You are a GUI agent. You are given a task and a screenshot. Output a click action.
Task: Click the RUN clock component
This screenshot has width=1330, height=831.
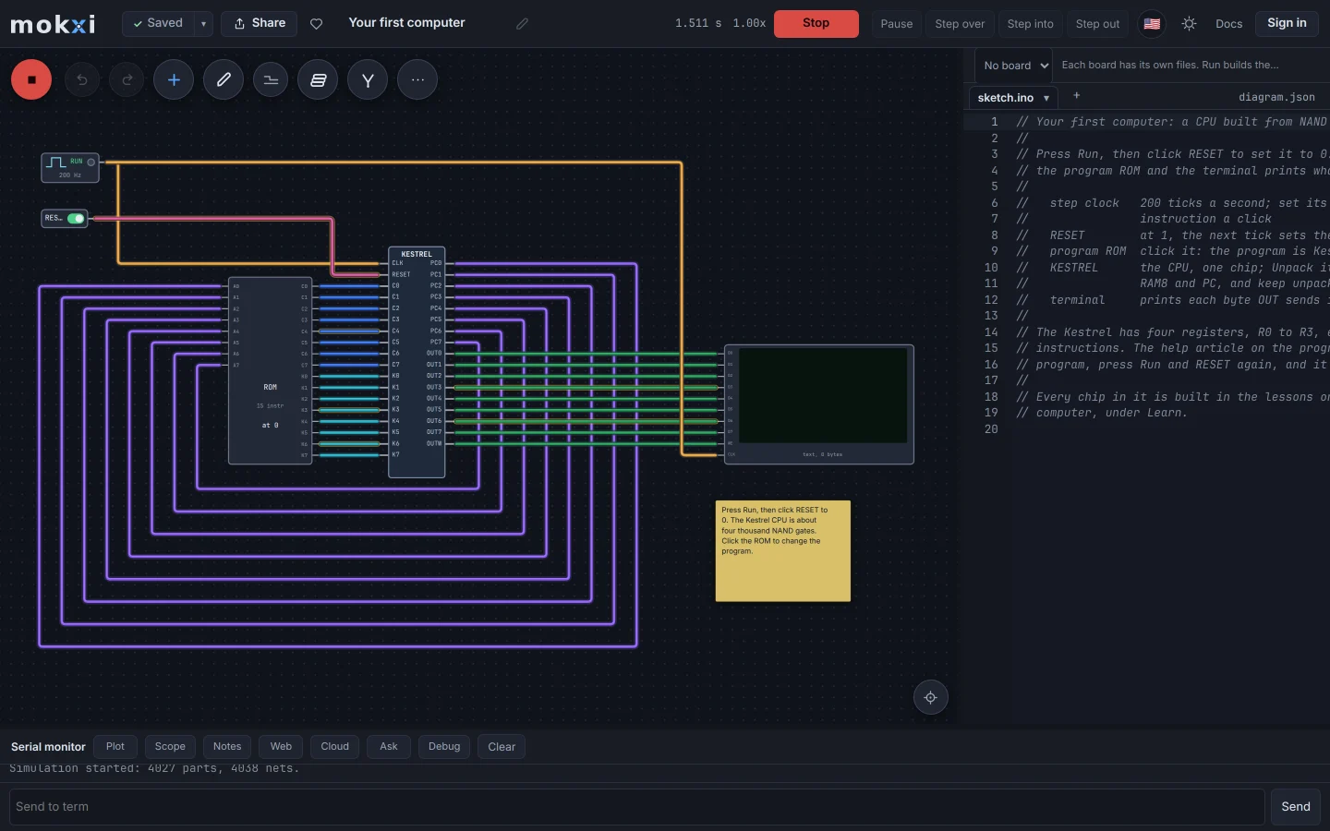tap(70, 167)
